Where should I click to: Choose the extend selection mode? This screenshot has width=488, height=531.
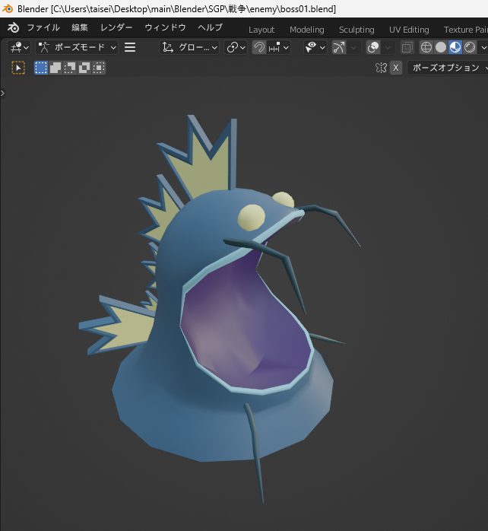click(55, 68)
